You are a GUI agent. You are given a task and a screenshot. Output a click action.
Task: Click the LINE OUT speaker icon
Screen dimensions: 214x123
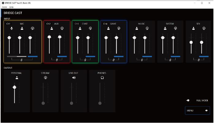click(x=74, y=78)
